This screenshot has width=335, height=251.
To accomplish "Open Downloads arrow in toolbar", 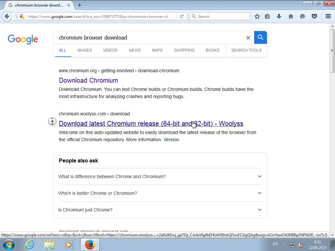I will click(279, 16).
